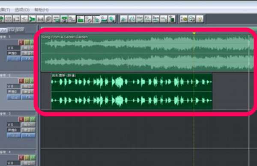Click the FX toolbar icon

[148, 19]
